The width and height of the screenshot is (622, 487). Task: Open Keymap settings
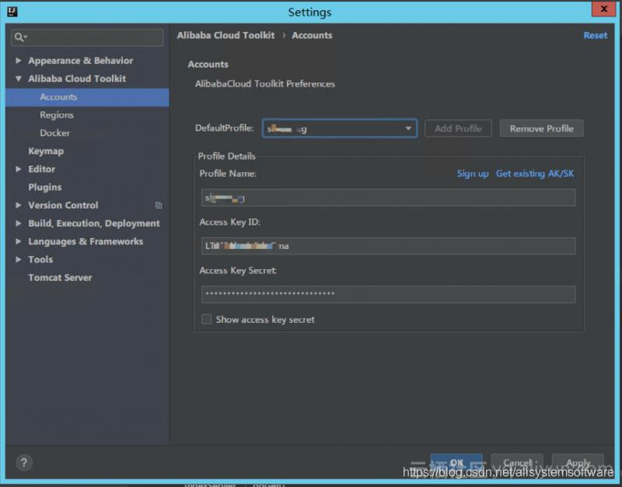tap(46, 151)
